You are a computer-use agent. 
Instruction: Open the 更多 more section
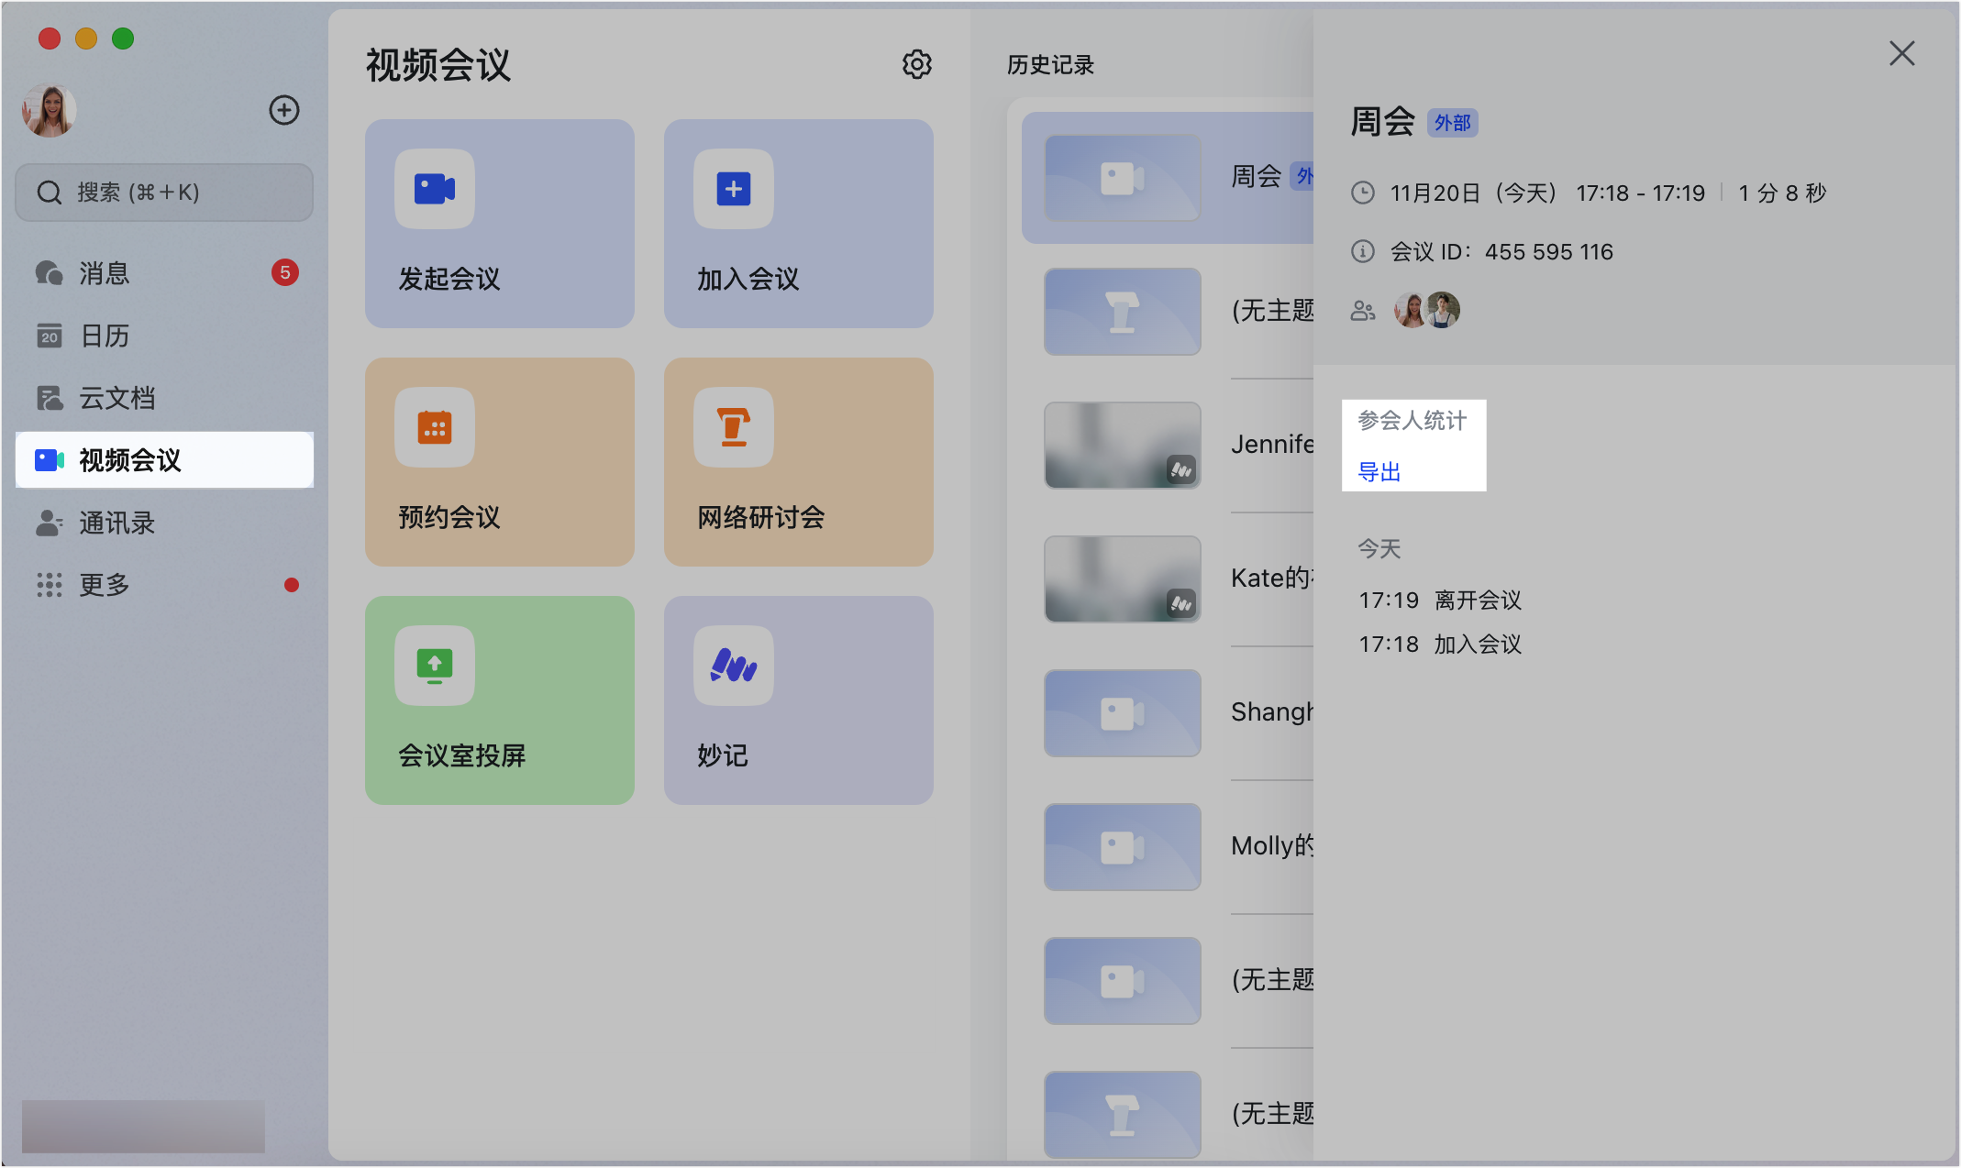pyautogui.click(x=164, y=585)
